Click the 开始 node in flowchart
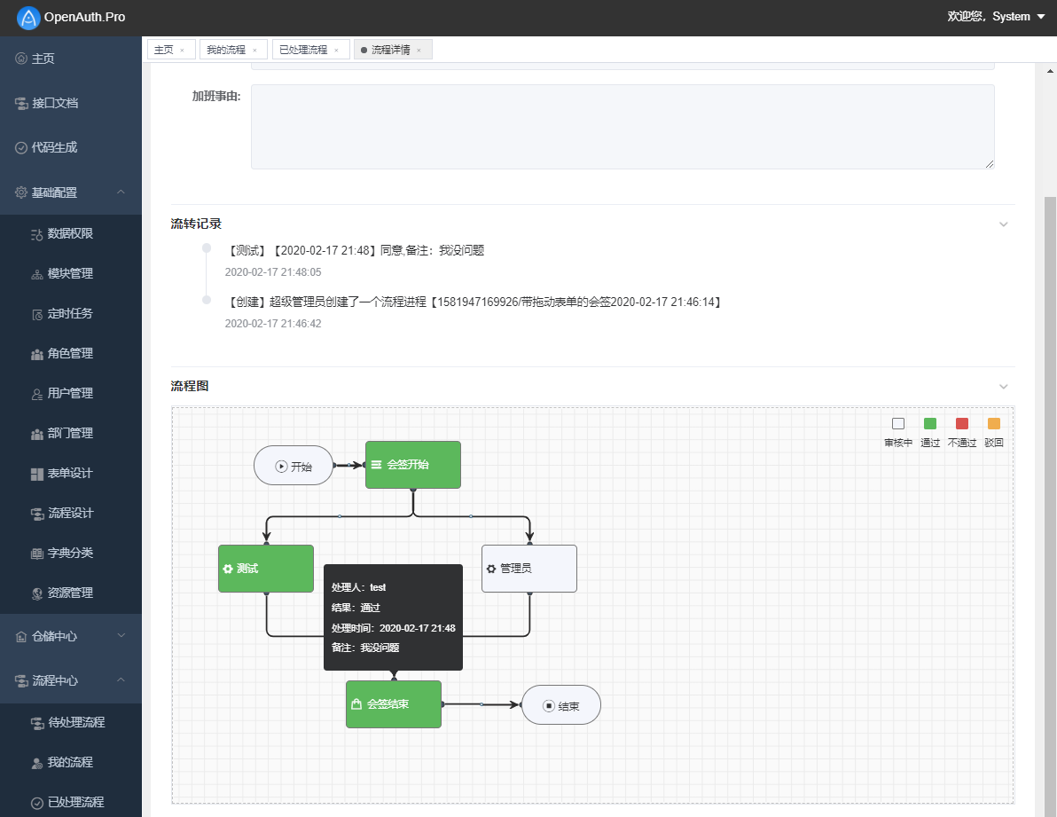The height and width of the screenshot is (817, 1057). pyautogui.click(x=294, y=465)
